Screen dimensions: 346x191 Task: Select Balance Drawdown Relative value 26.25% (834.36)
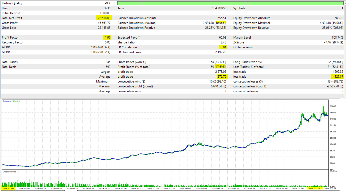pos(216,28)
